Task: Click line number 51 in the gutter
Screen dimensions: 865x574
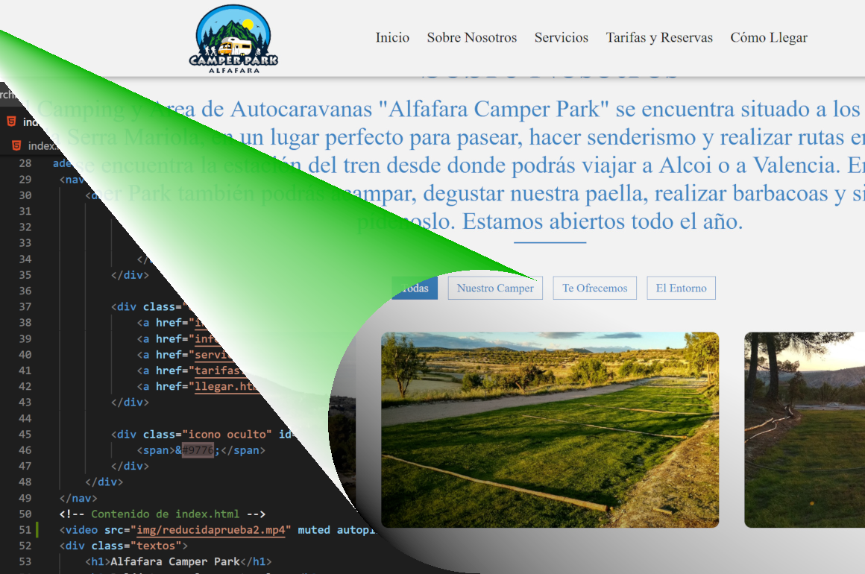Action: click(25, 530)
